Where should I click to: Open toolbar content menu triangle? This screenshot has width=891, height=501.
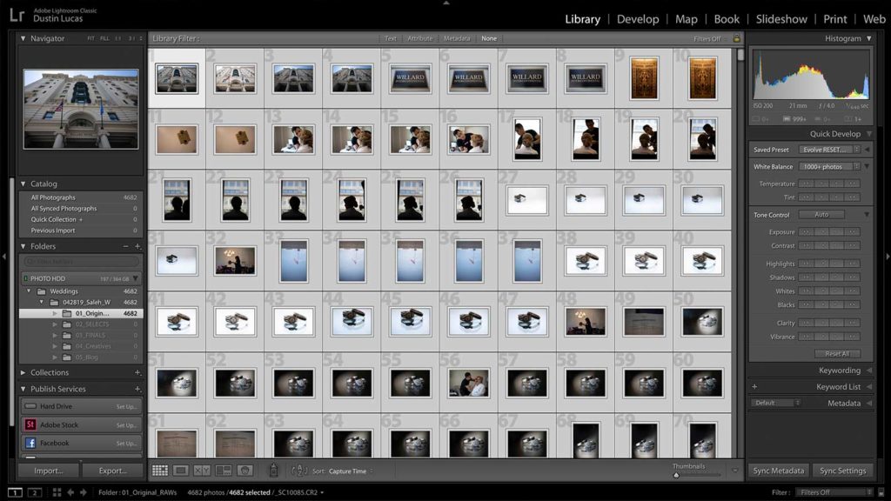pyautogui.click(x=734, y=471)
